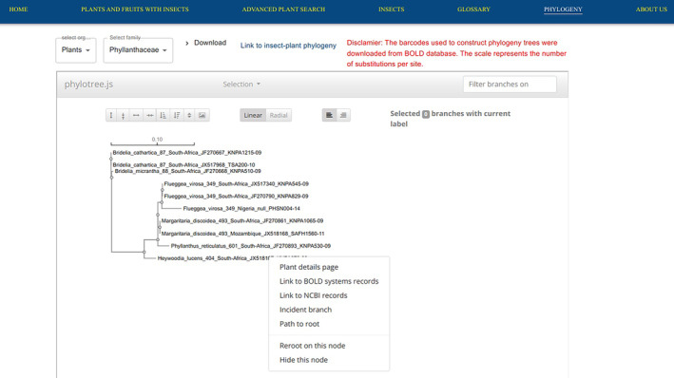674x378 pixels.
Task: Save tree as image icon
Action: [x=202, y=115]
